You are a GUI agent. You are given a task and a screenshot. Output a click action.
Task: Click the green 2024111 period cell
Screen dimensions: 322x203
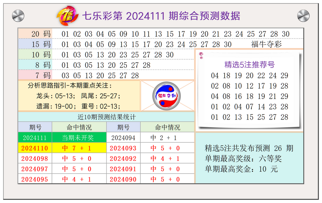tap(35, 138)
